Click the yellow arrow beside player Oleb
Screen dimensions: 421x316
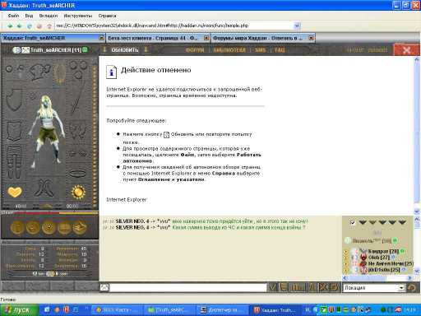[x=345, y=258]
